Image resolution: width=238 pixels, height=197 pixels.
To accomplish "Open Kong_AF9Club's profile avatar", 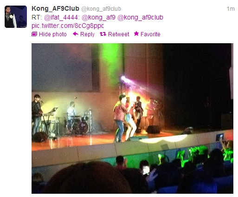I will (x=16, y=17).
